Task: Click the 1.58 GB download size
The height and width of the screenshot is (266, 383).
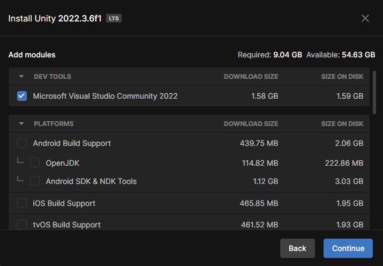Action: 265,96
